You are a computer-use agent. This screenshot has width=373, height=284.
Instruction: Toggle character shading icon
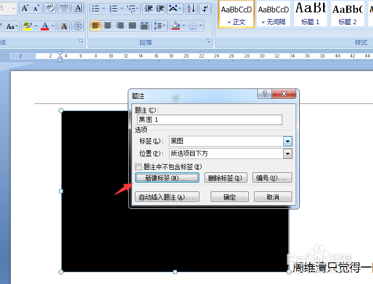(x=64, y=26)
